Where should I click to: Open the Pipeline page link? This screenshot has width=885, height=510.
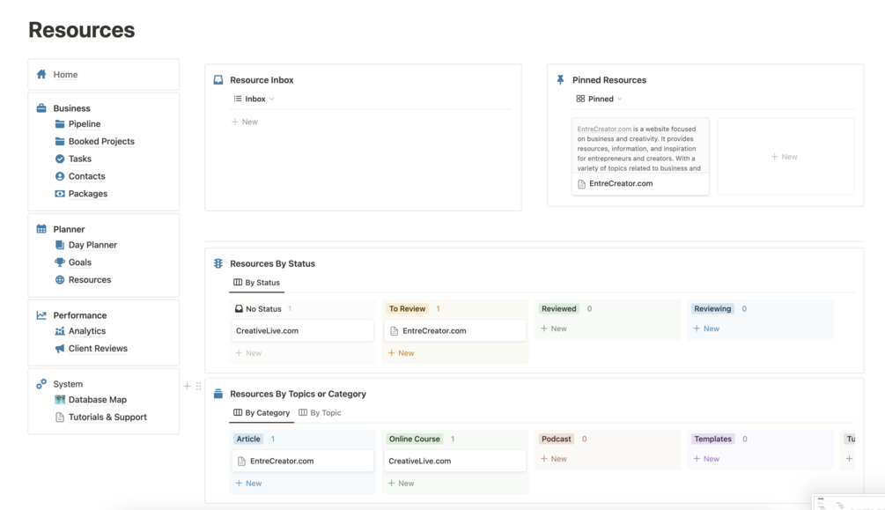coord(85,124)
